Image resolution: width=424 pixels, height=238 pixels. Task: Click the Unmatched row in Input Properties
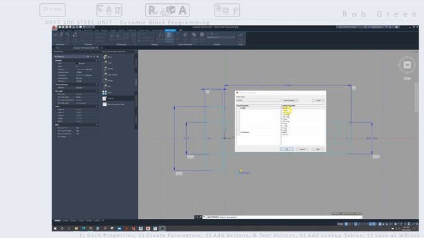click(x=260, y=132)
